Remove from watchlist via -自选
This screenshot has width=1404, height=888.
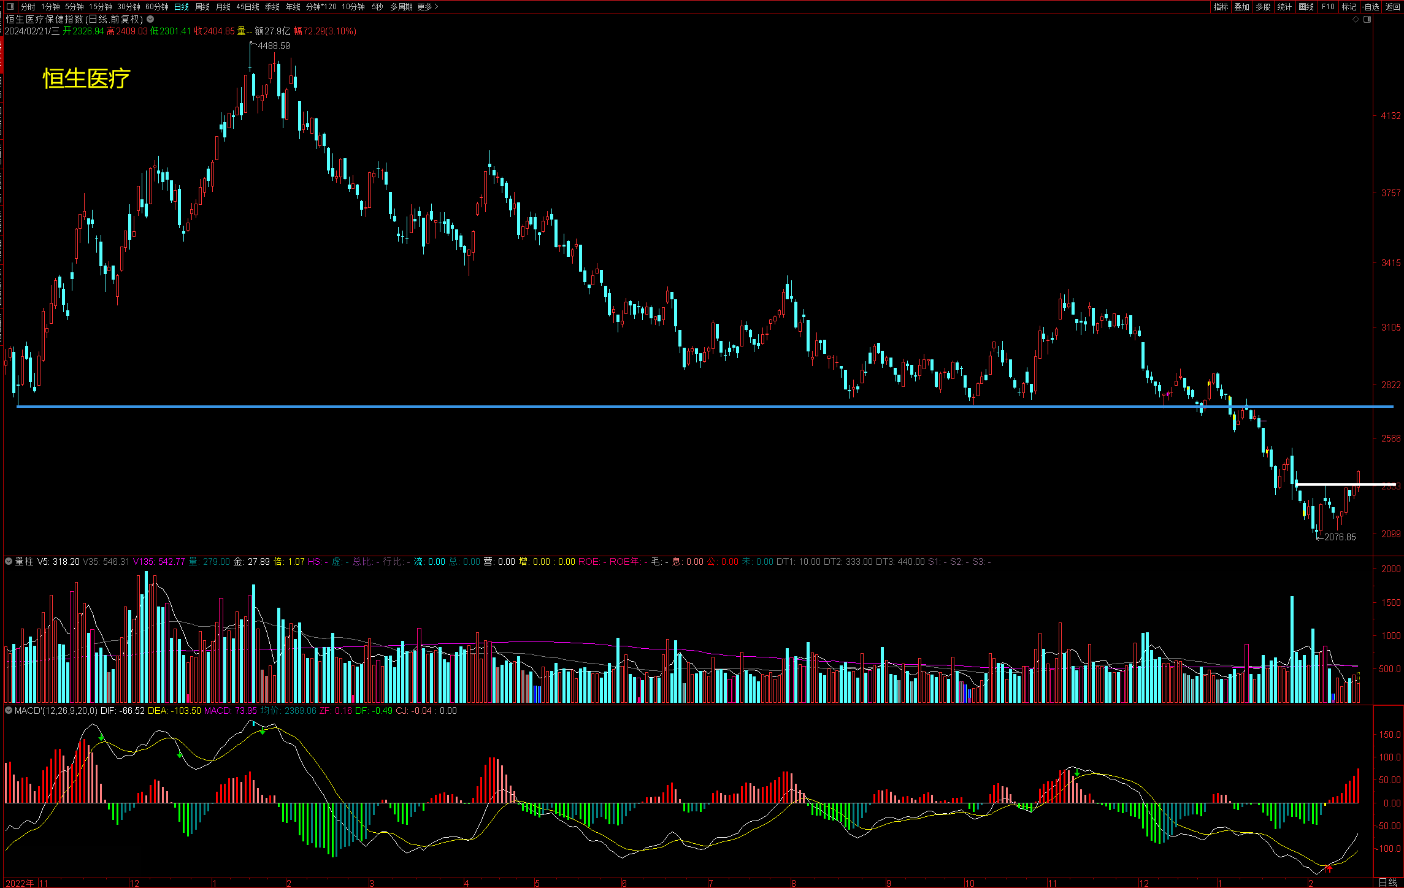pyautogui.click(x=1371, y=7)
